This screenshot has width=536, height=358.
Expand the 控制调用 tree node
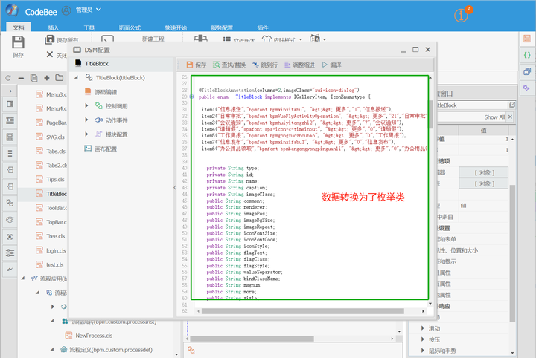point(86,106)
